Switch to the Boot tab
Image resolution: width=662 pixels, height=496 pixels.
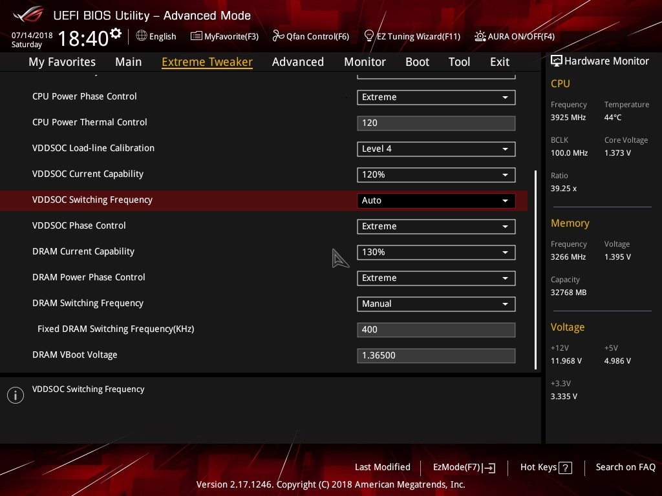417,62
